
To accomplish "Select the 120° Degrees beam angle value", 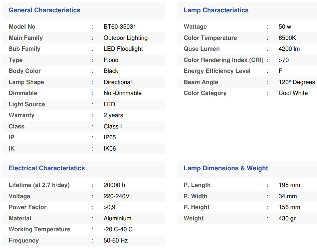I will (297, 82).
